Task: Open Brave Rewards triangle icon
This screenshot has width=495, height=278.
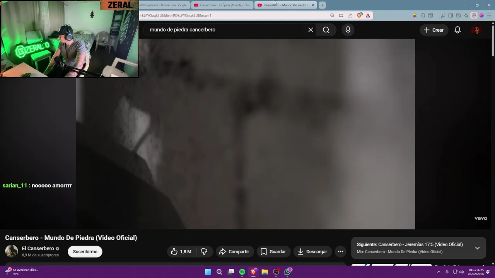Action: point(368,15)
